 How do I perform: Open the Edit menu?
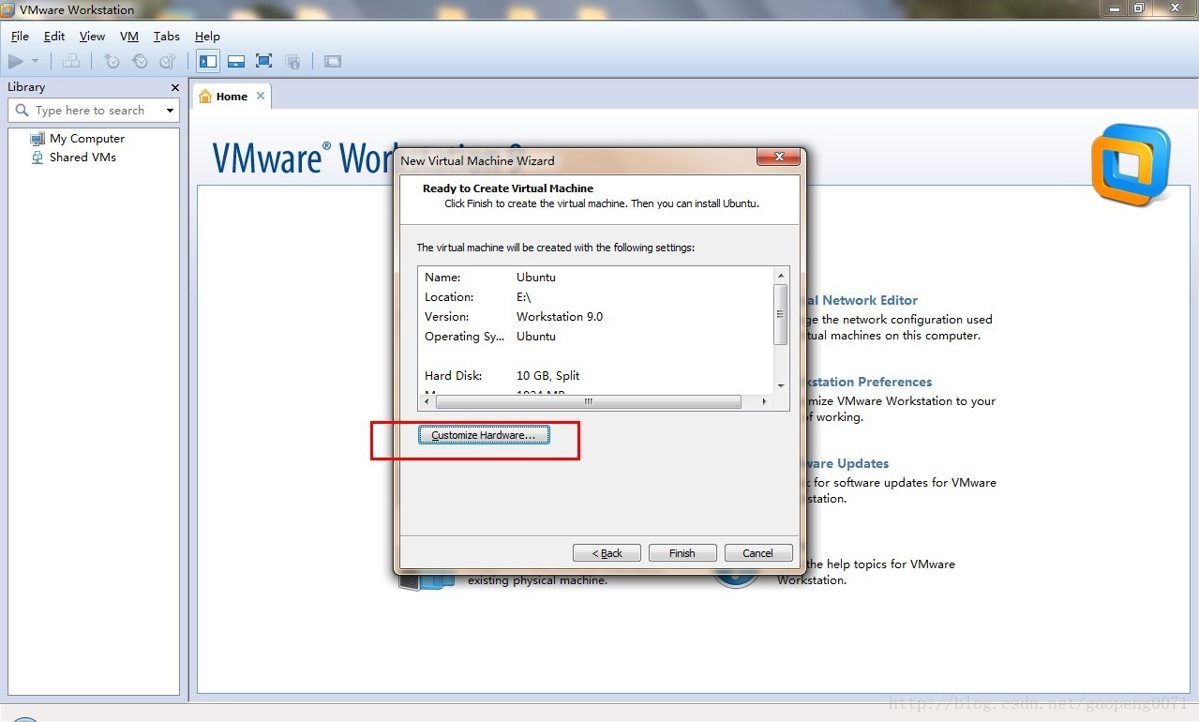(54, 36)
